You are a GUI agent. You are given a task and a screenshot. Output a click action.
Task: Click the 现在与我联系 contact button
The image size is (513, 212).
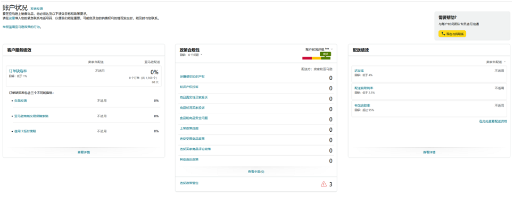point(452,33)
